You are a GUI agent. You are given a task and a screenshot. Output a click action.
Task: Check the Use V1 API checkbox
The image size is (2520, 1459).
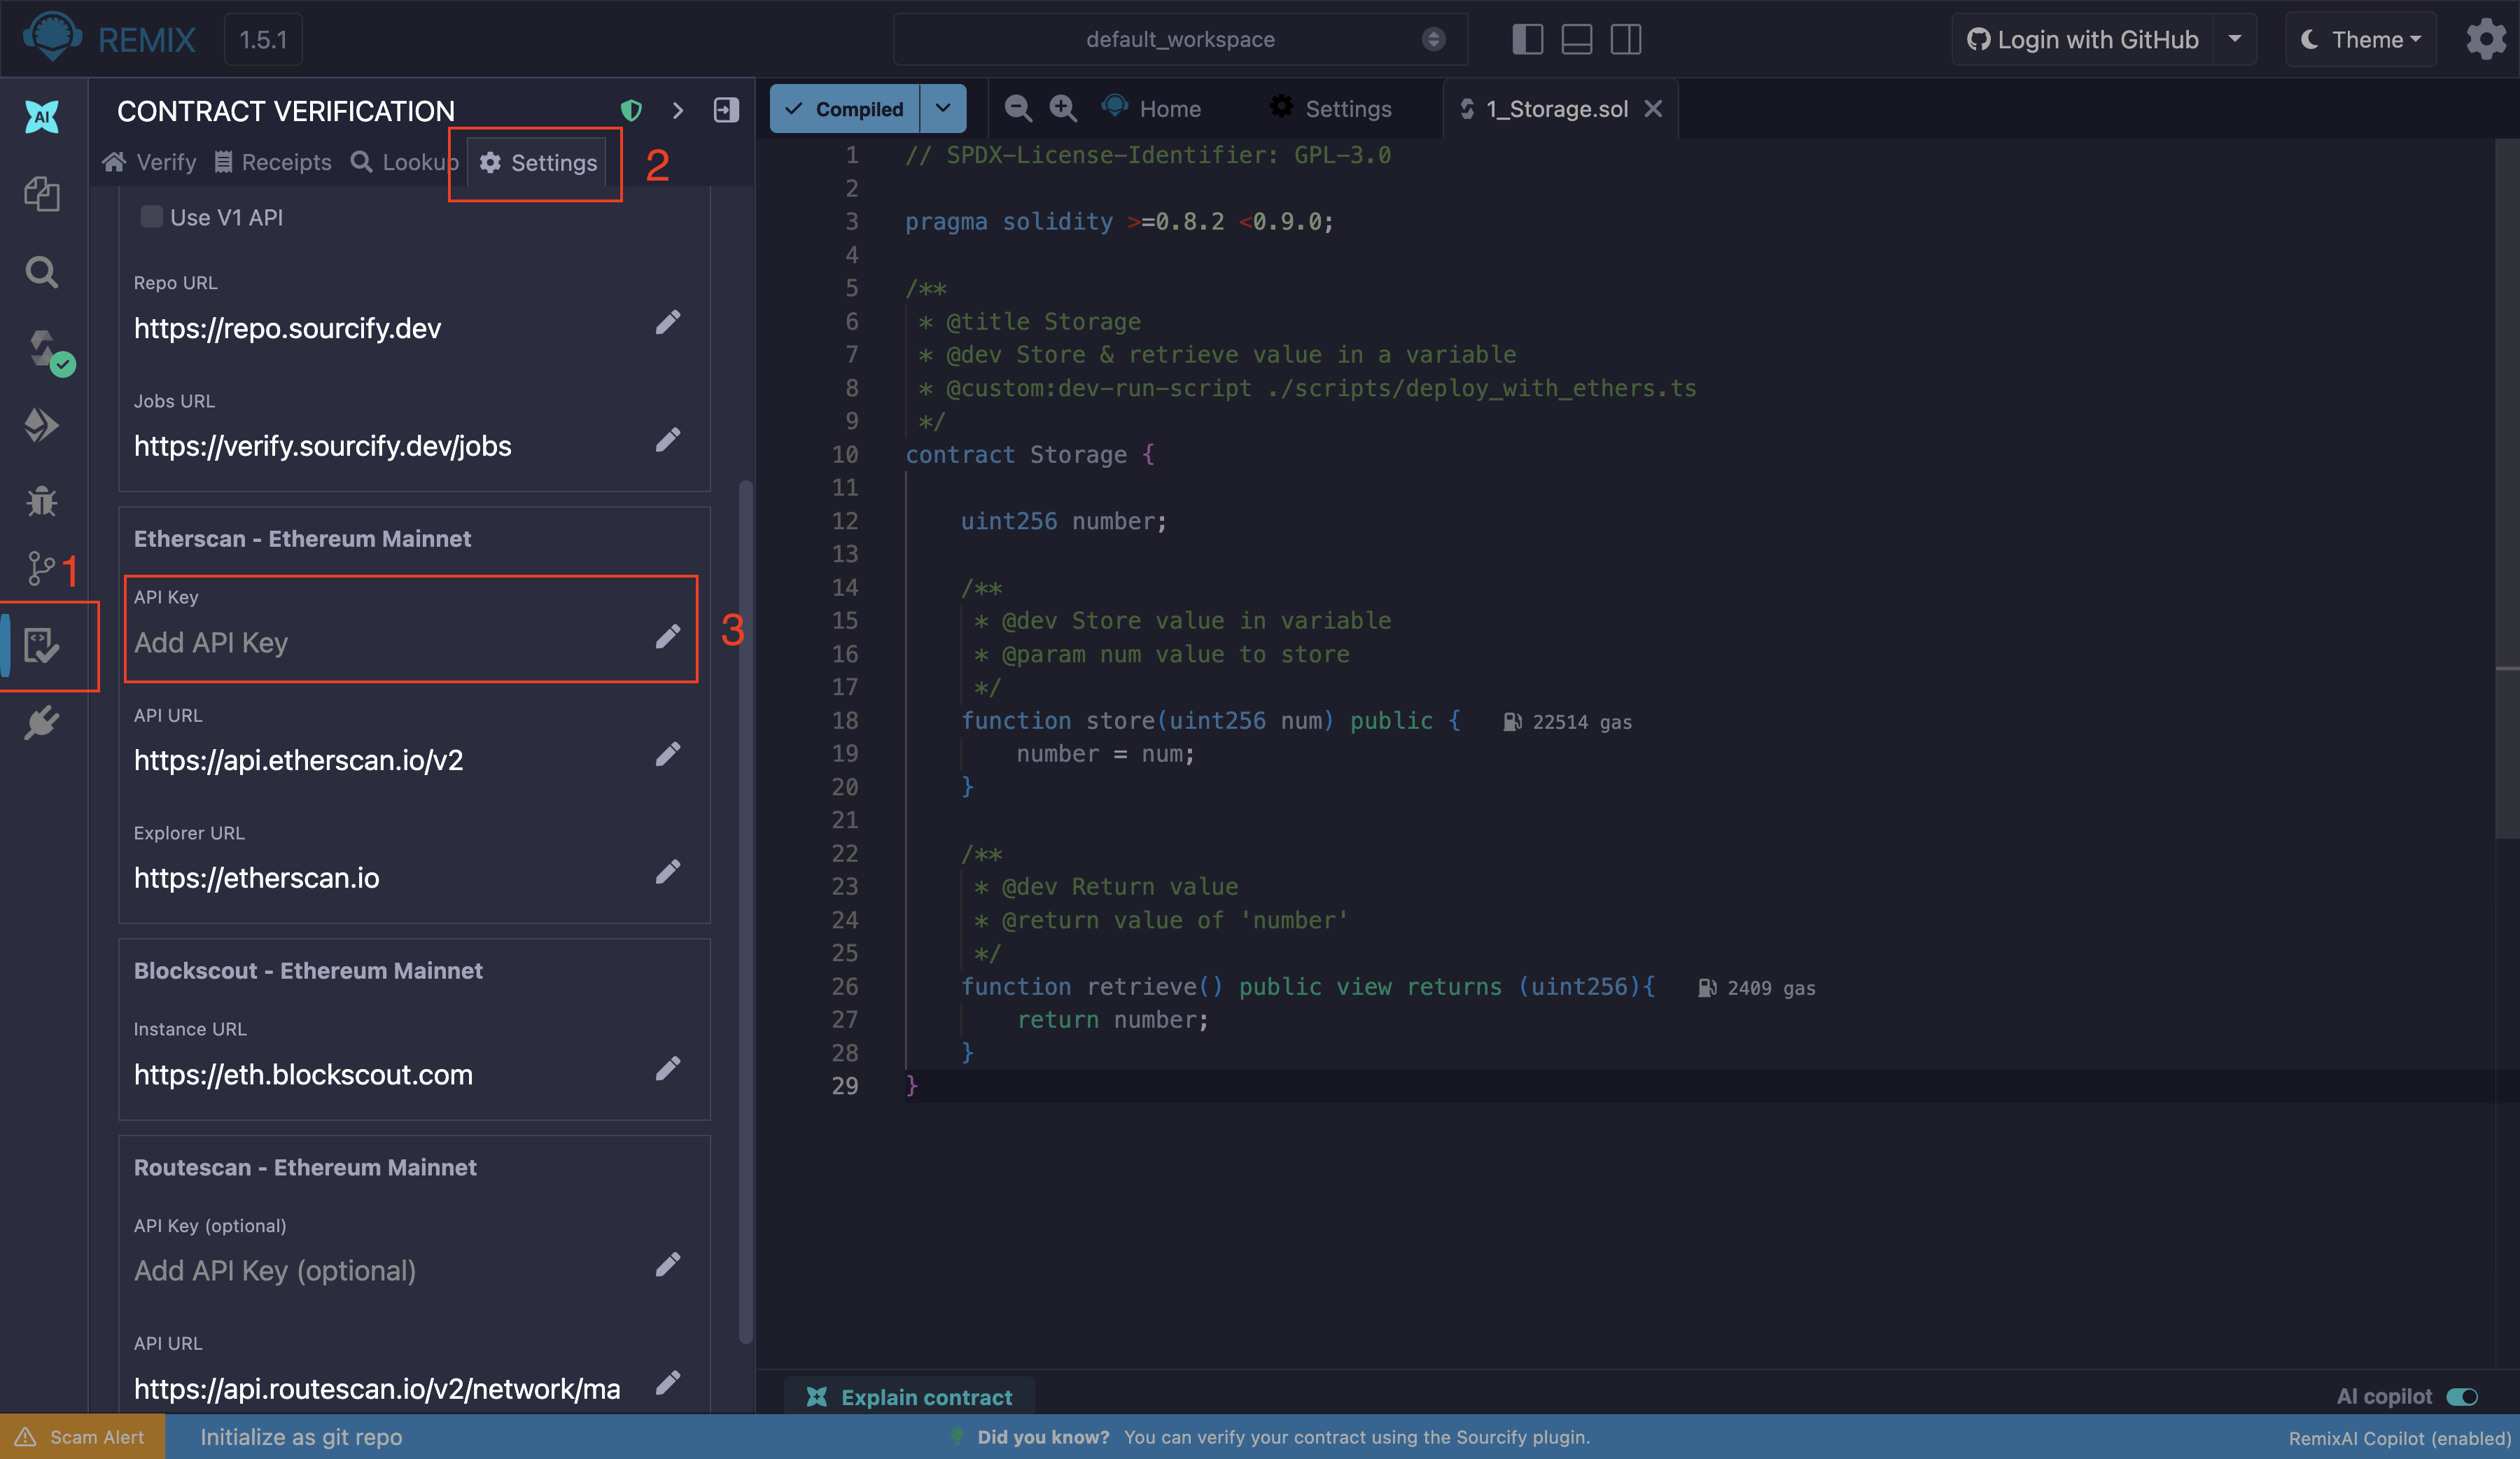click(151, 217)
